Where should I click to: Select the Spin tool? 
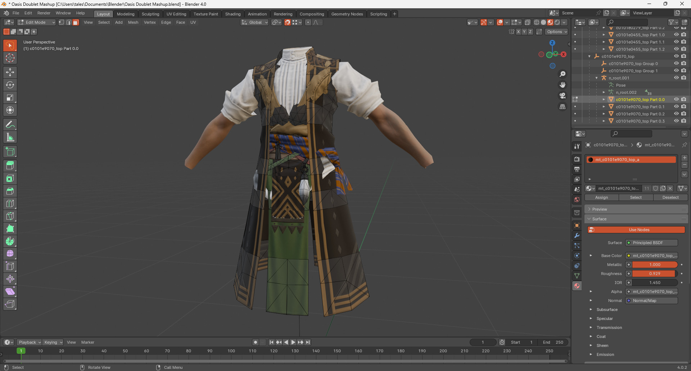click(x=10, y=241)
